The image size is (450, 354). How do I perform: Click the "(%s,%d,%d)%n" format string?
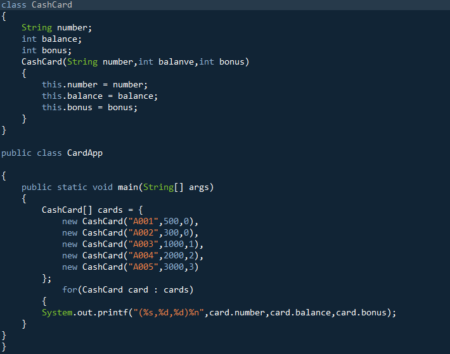coord(169,313)
